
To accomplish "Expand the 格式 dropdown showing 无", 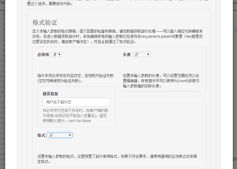I will pyautogui.click(x=60, y=135).
